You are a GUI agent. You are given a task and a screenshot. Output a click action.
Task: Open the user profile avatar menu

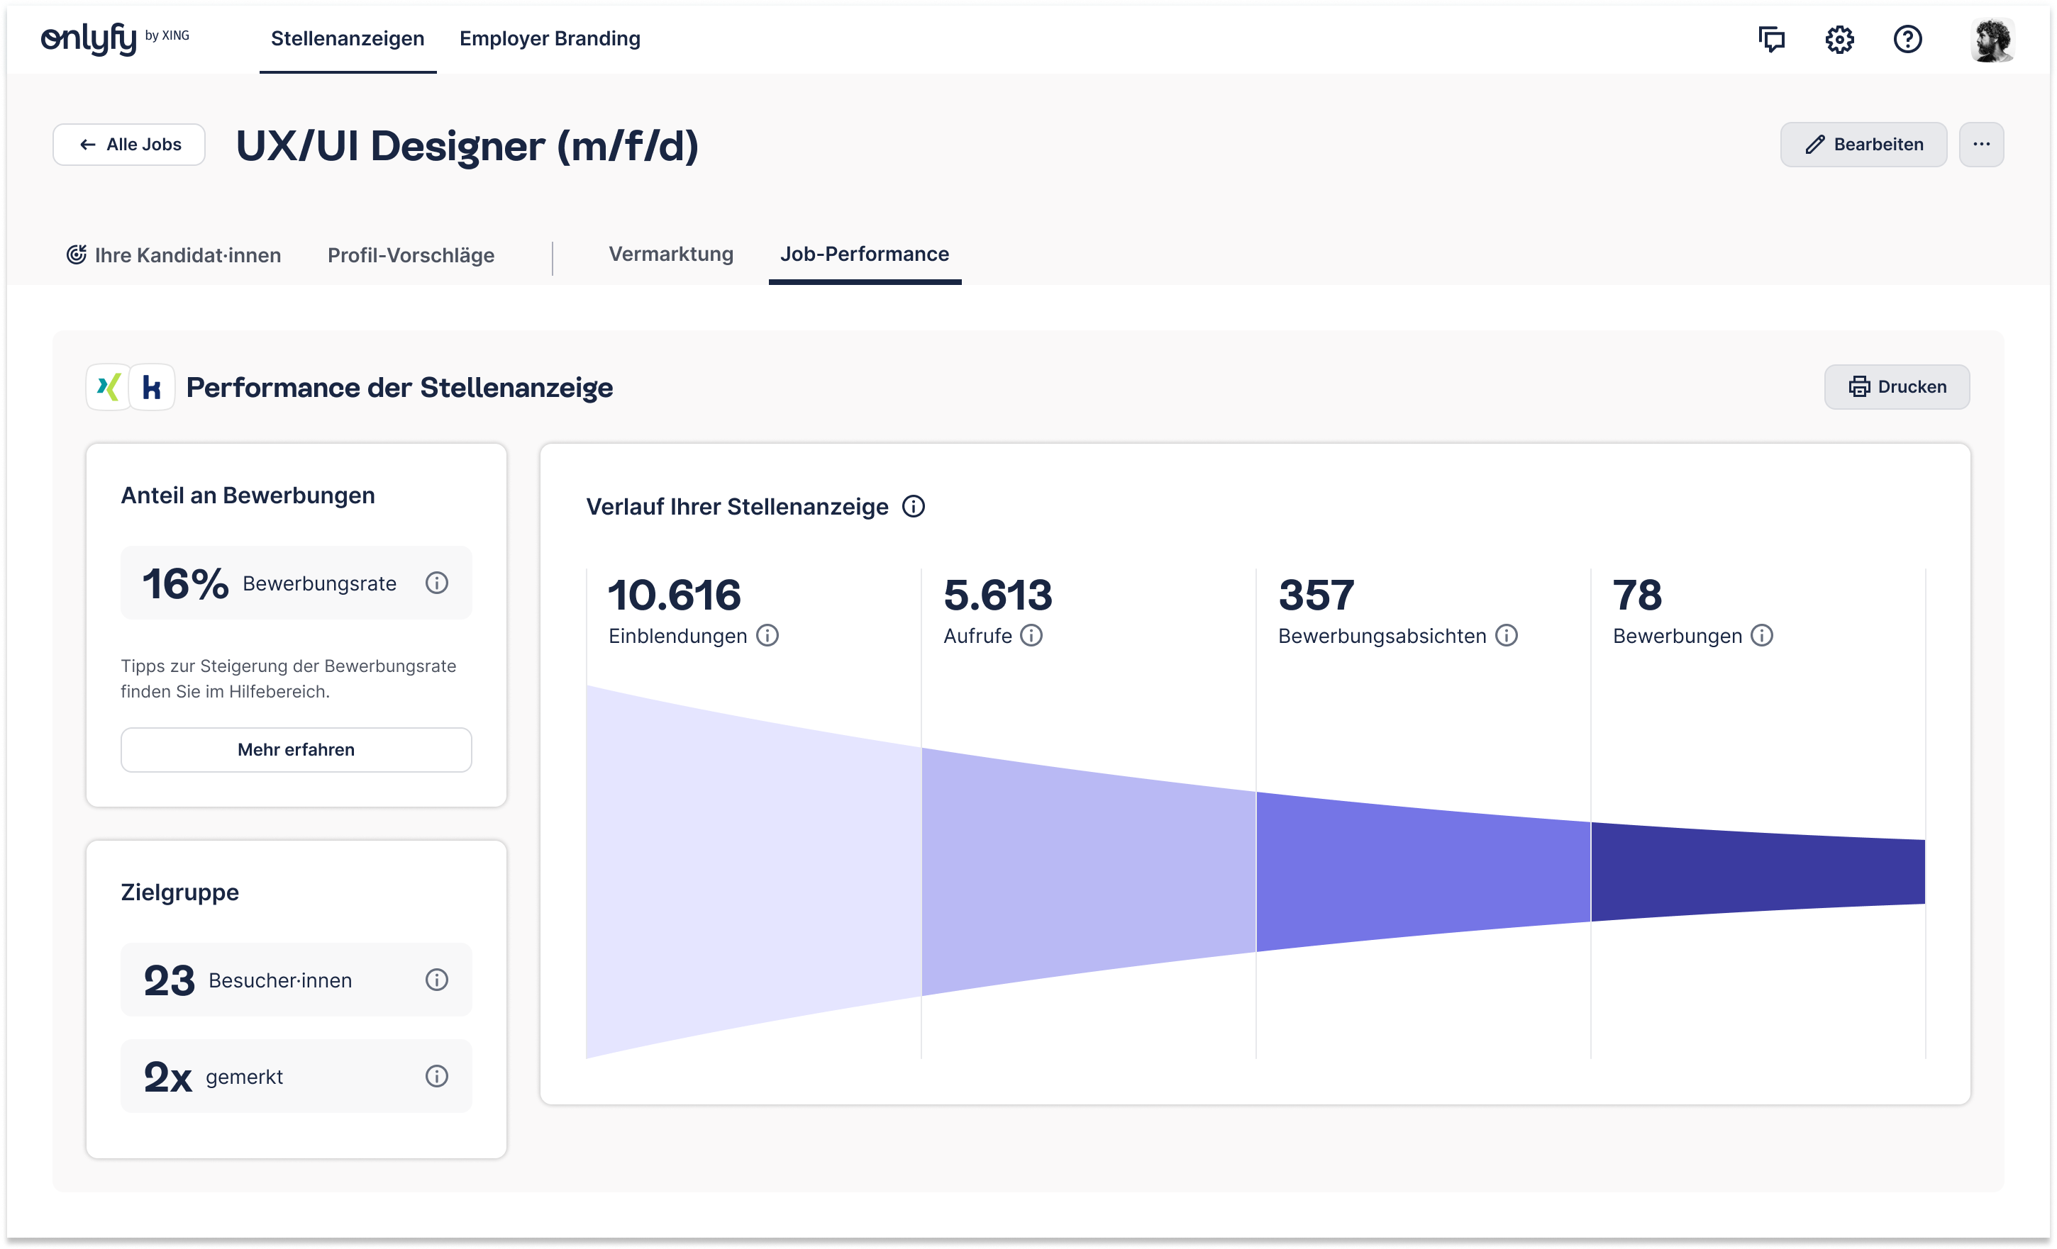tap(1992, 39)
